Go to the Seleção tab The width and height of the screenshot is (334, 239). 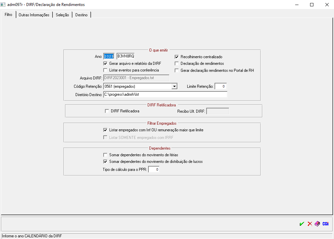62,15
